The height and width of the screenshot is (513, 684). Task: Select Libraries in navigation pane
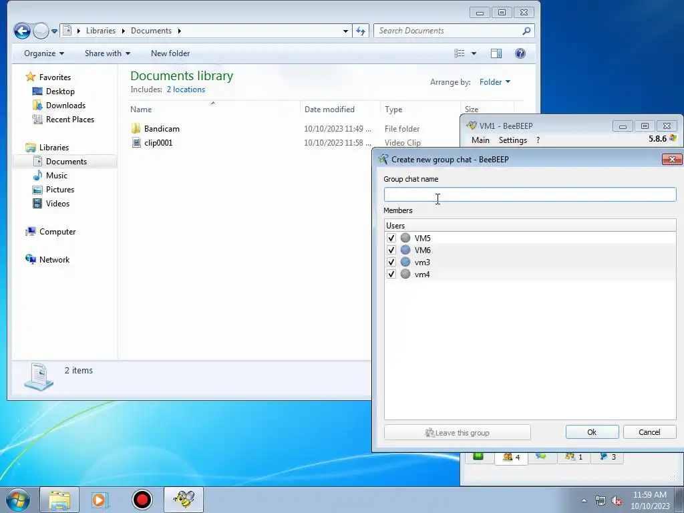pos(54,148)
